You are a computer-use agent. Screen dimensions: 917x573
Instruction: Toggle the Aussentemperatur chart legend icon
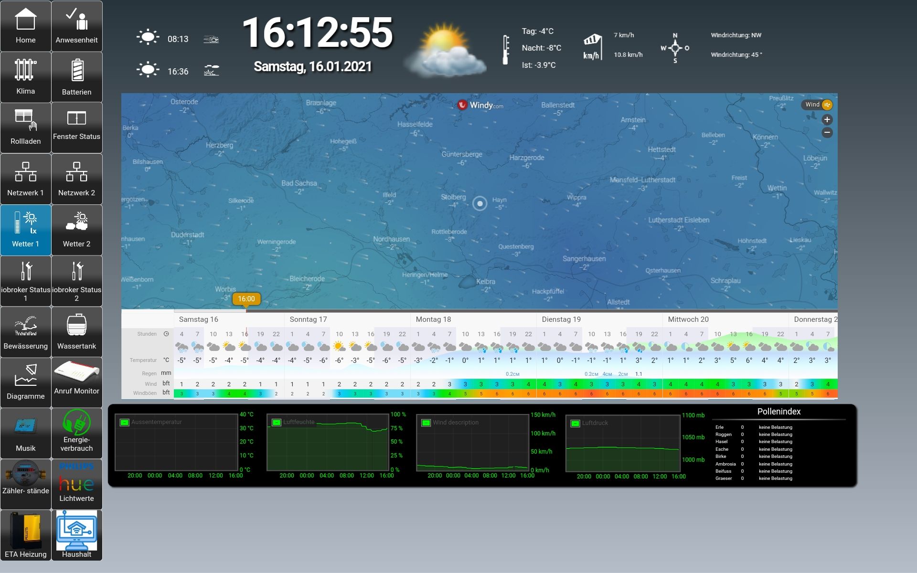click(125, 422)
